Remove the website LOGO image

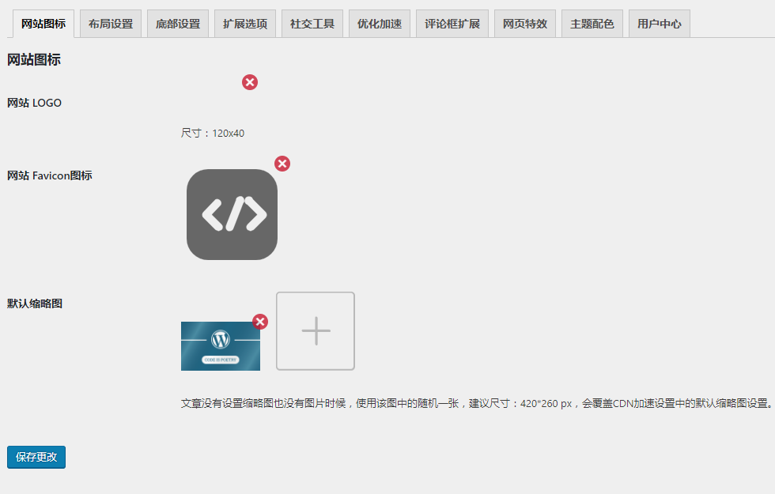click(x=250, y=82)
